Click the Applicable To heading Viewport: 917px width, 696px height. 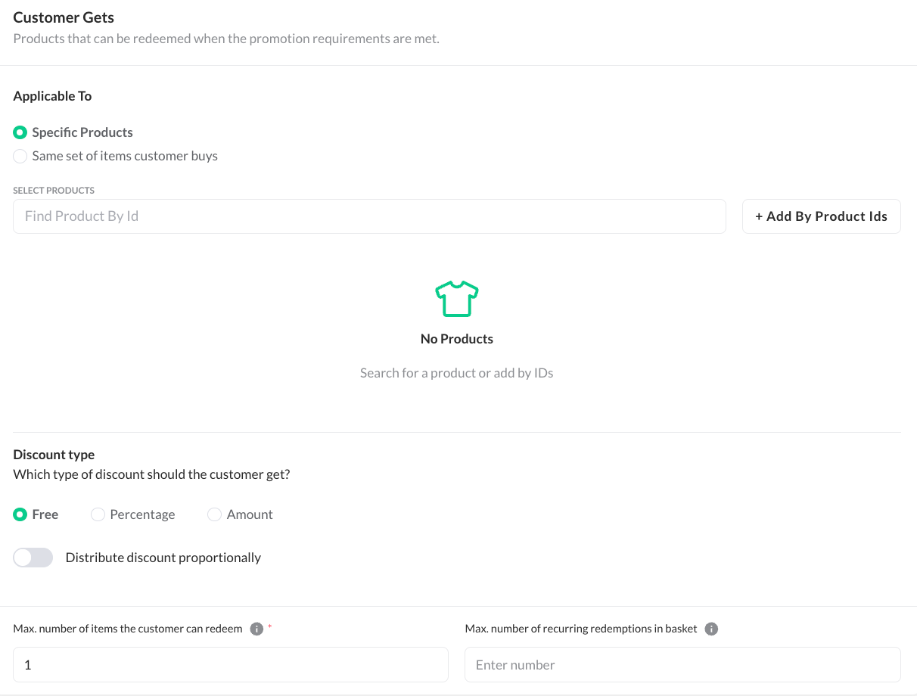[x=52, y=96]
